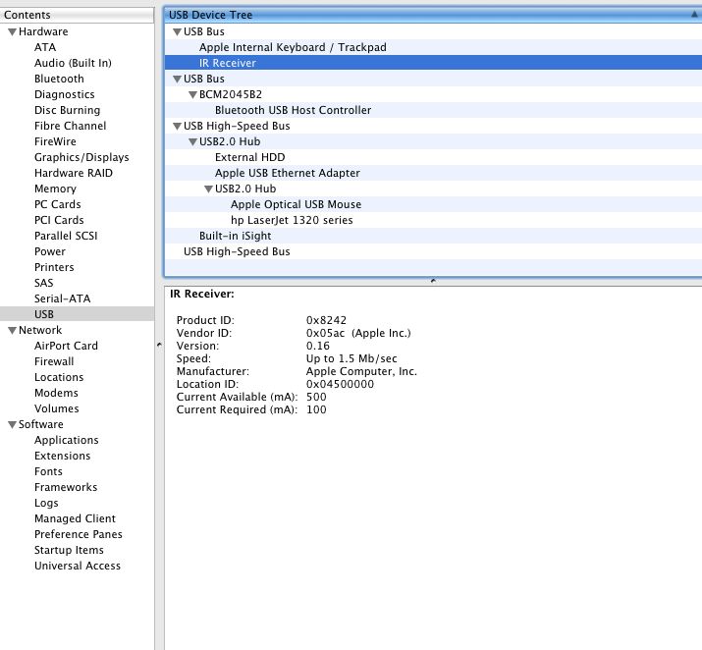Click the Contents column header

point(77,15)
